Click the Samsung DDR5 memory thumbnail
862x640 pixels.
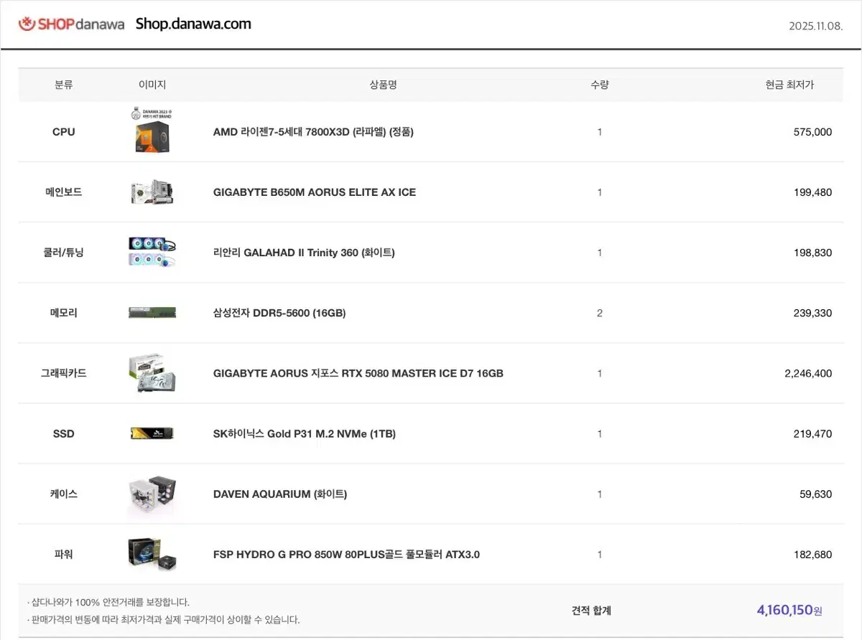152,312
